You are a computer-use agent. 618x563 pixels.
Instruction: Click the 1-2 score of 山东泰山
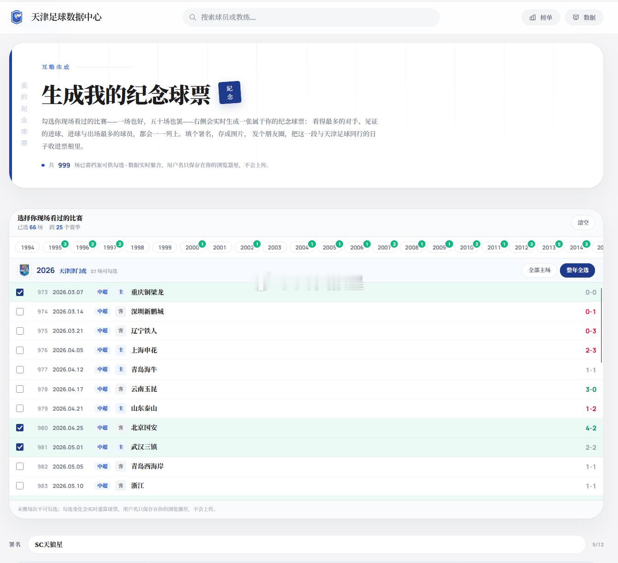tap(591, 408)
